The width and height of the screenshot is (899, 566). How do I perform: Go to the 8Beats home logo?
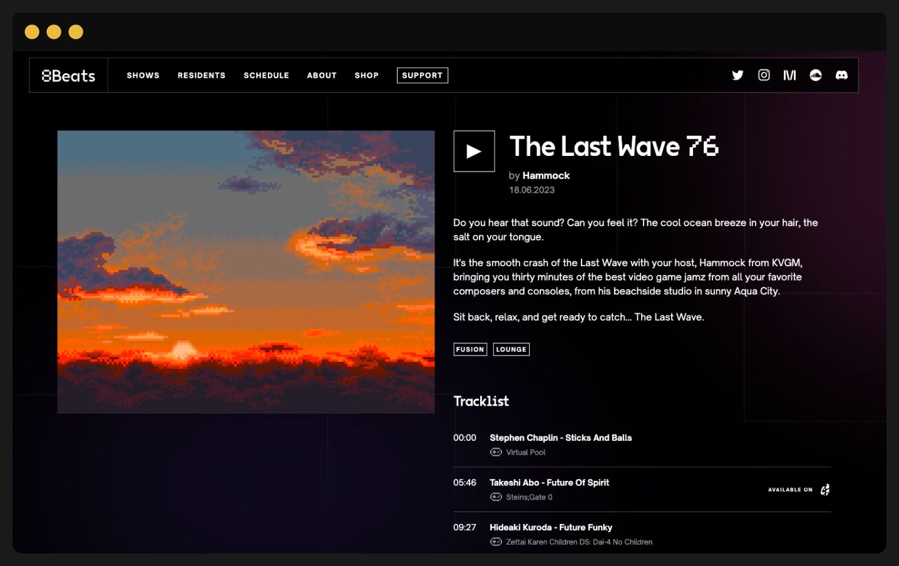click(68, 76)
